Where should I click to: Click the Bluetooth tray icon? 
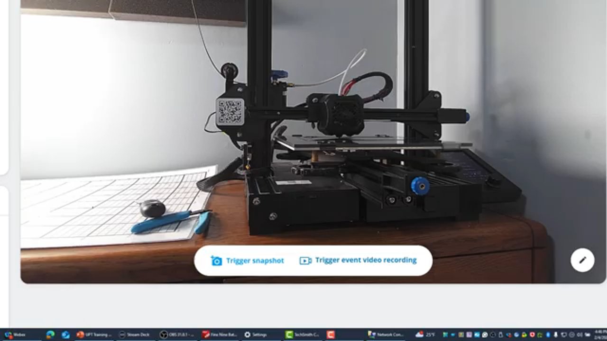[x=548, y=335]
